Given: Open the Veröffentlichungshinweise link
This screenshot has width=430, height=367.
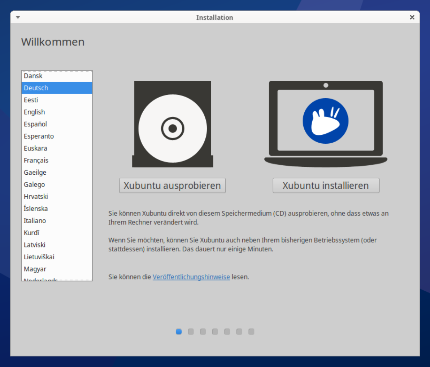Looking at the screenshot, I should tap(191, 277).
